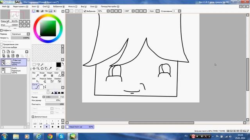Zoom in with navigator plus button

coord(24,22)
